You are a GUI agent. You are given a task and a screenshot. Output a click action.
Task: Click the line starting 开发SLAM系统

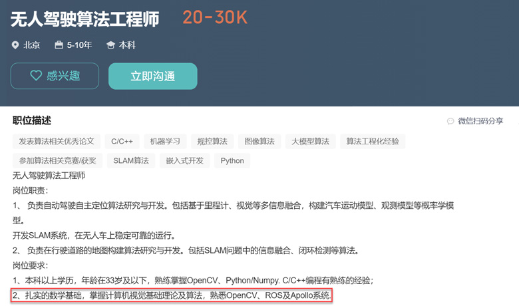pyautogui.click(x=94, y=235)
